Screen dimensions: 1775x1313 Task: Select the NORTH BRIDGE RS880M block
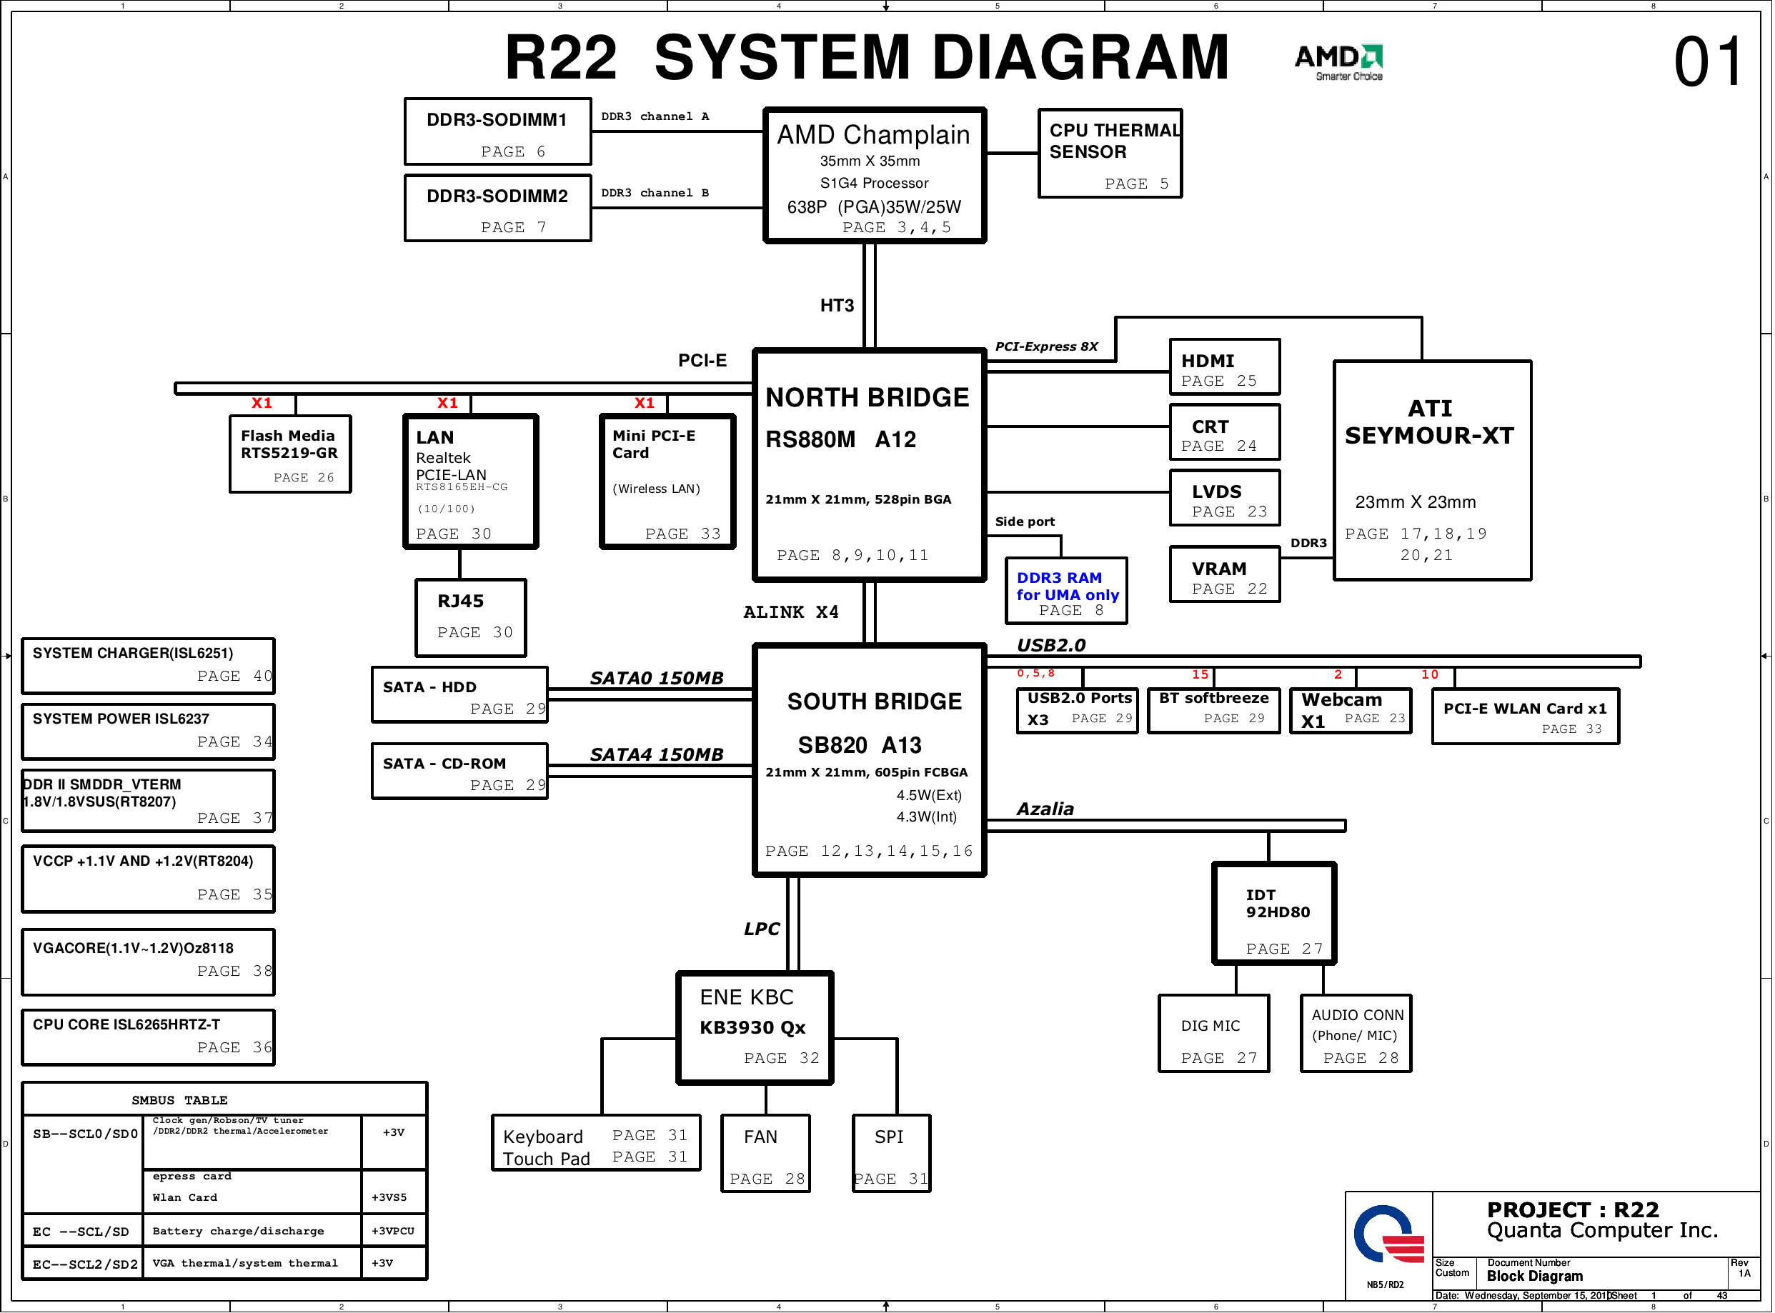point(870,466)
